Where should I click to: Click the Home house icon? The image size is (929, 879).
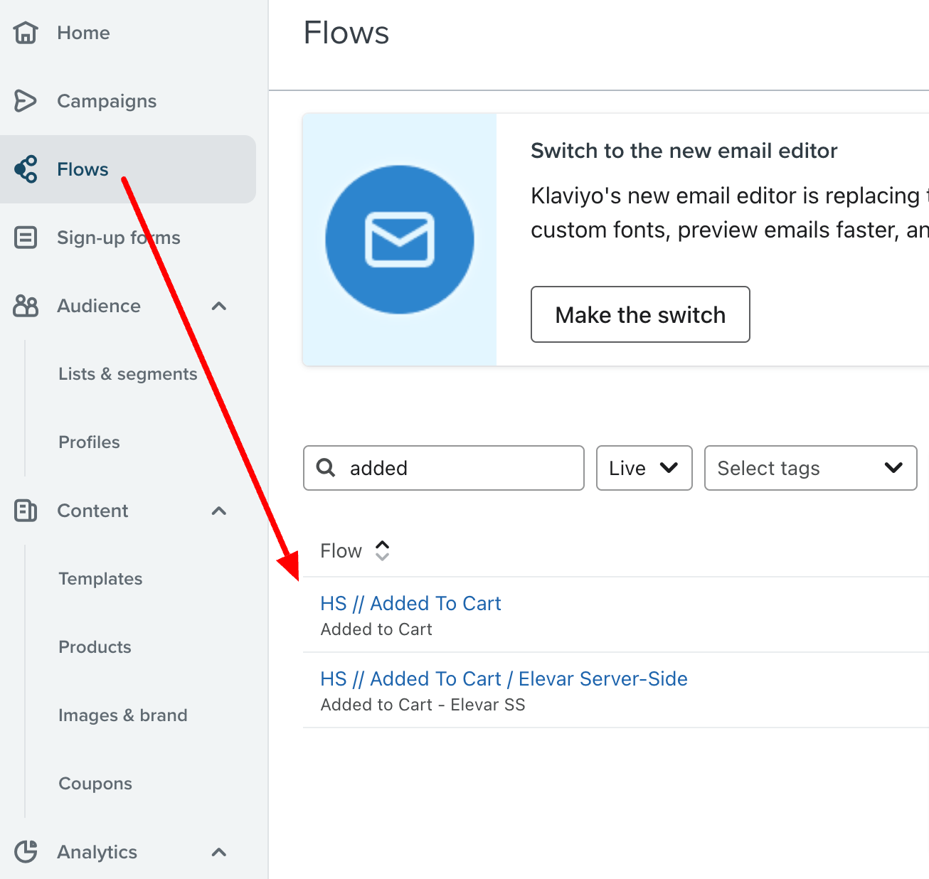coord(26,33)
